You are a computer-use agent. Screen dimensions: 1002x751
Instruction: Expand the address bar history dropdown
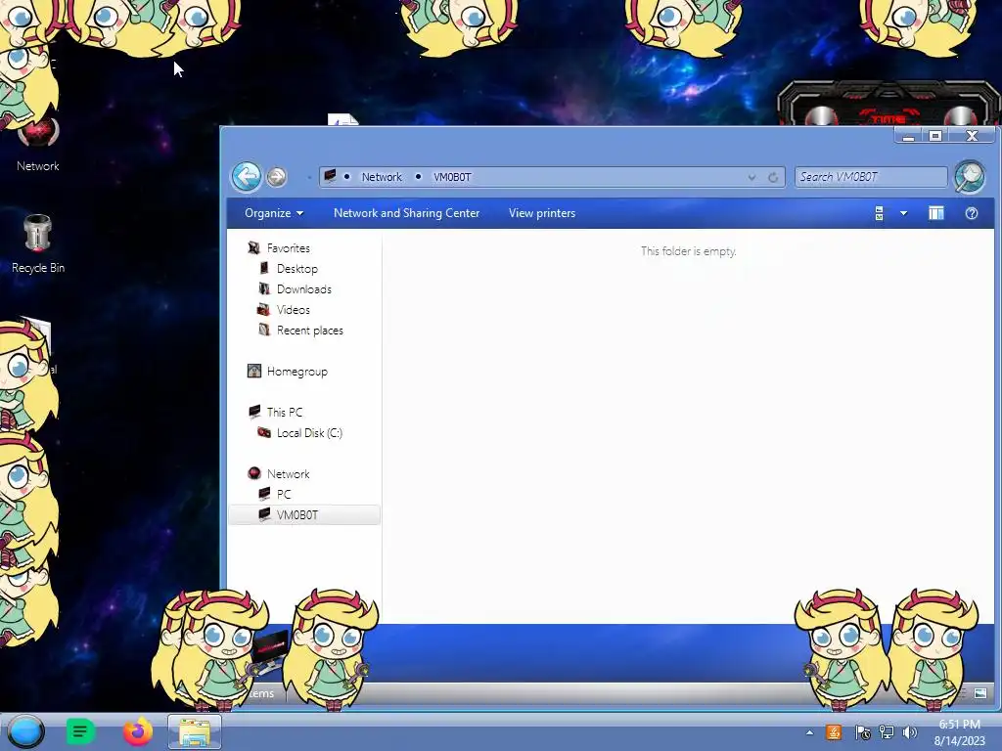(752, 178)
